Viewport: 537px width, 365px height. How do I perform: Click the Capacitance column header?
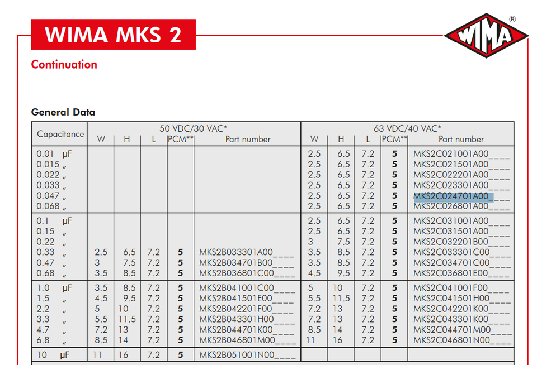pos(60,134)
